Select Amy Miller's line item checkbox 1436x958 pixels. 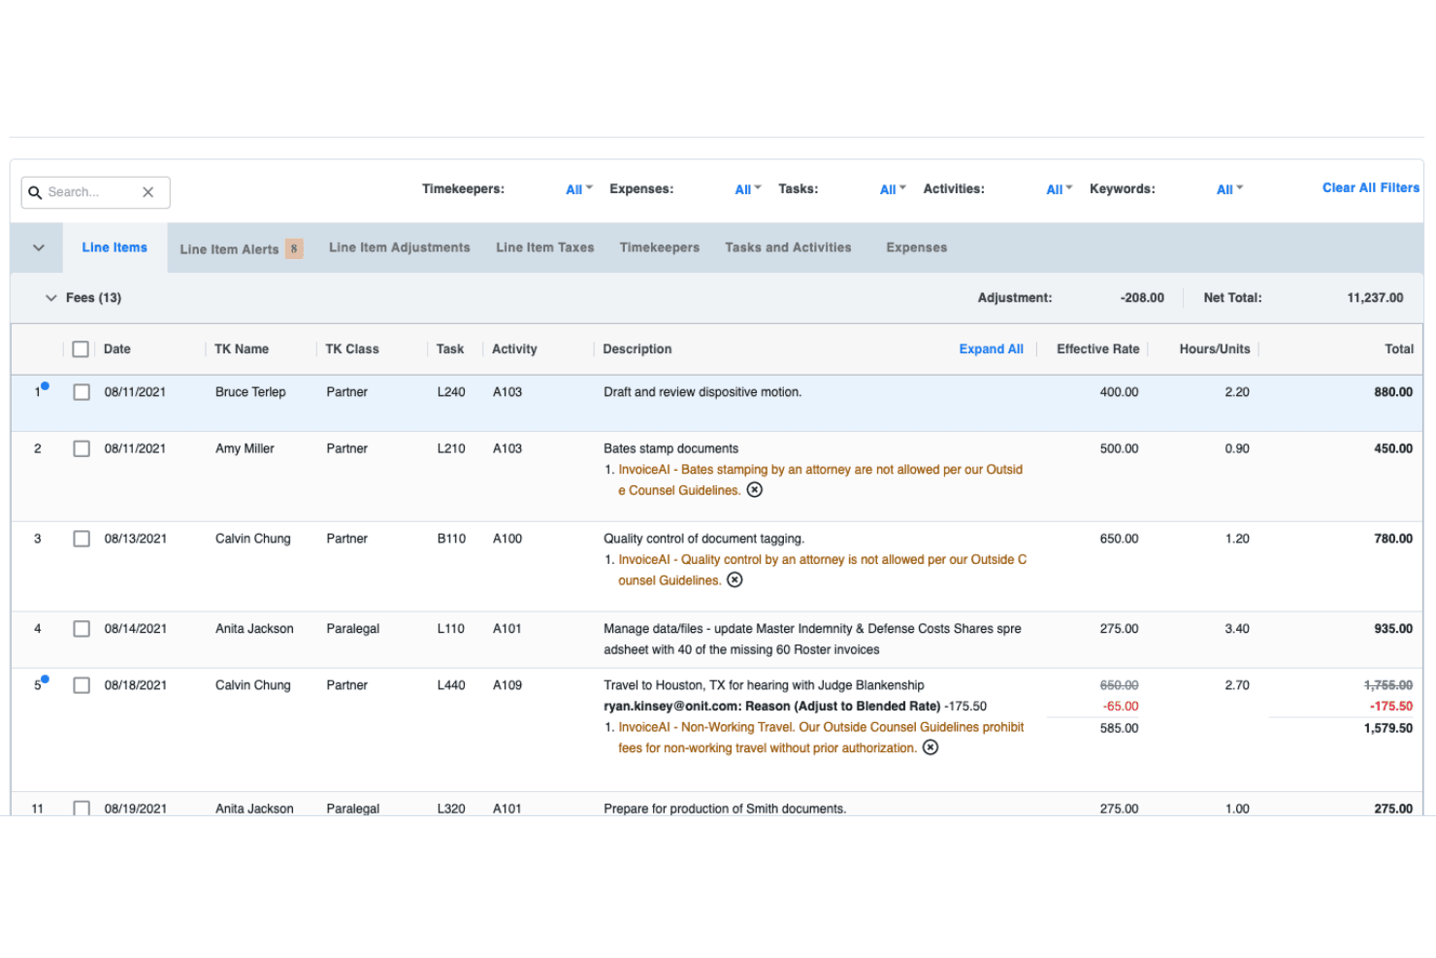coord(82,448)
